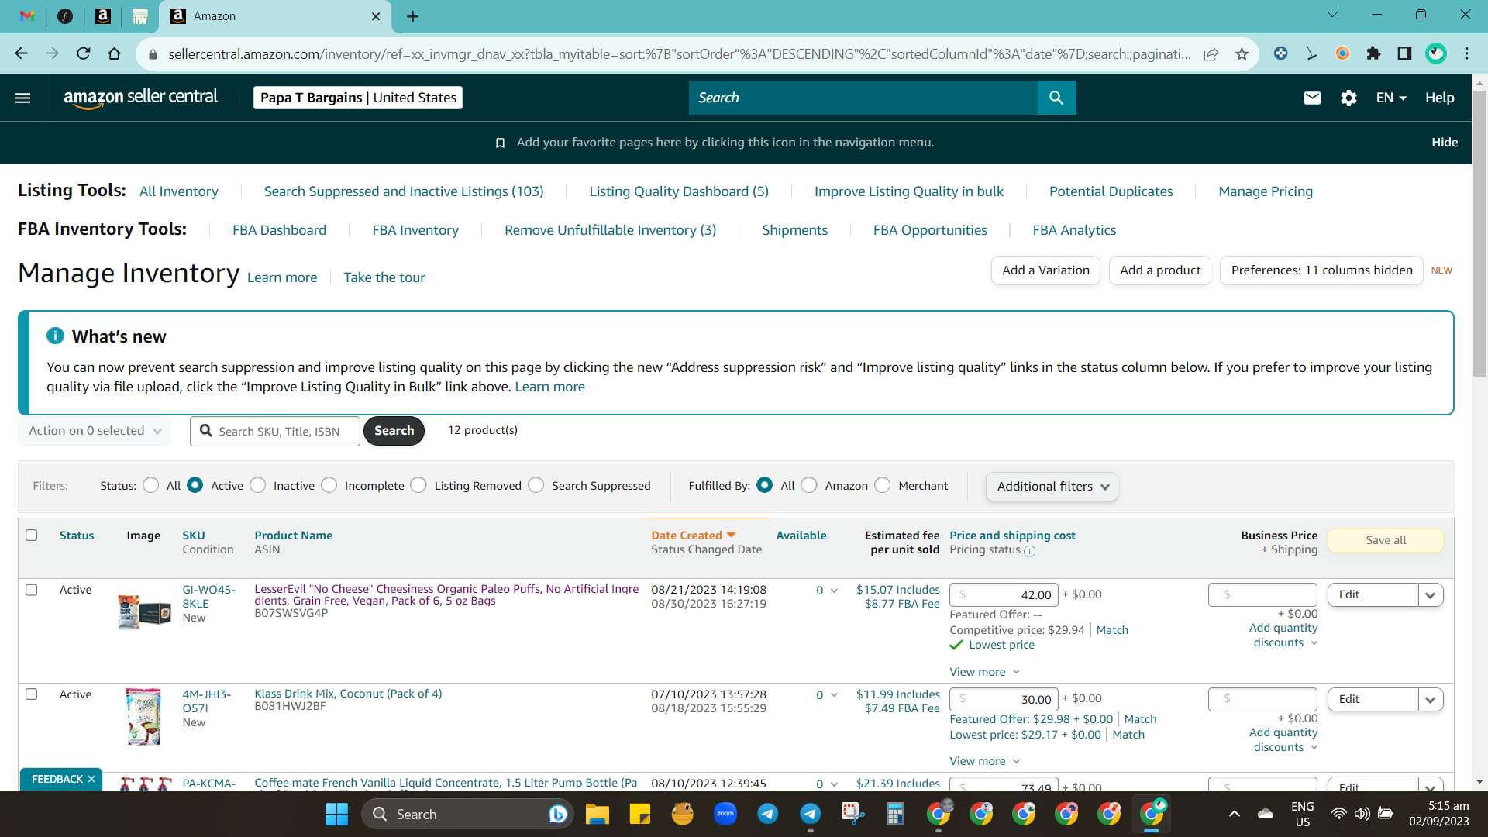
Task: Open the EN language dropdown
Action: [x=1391, y=98]
